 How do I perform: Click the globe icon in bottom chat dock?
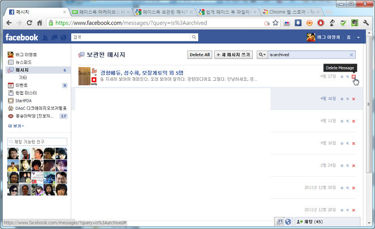(x=288, y=222)
